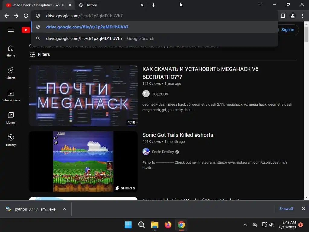Click OneDrive cloud tray icon
This screenshot has width=309, height=232.
click(x=255, y=225)
